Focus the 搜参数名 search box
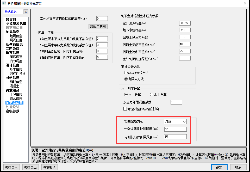Screen dimensions: 250x172 coord(13,12)
